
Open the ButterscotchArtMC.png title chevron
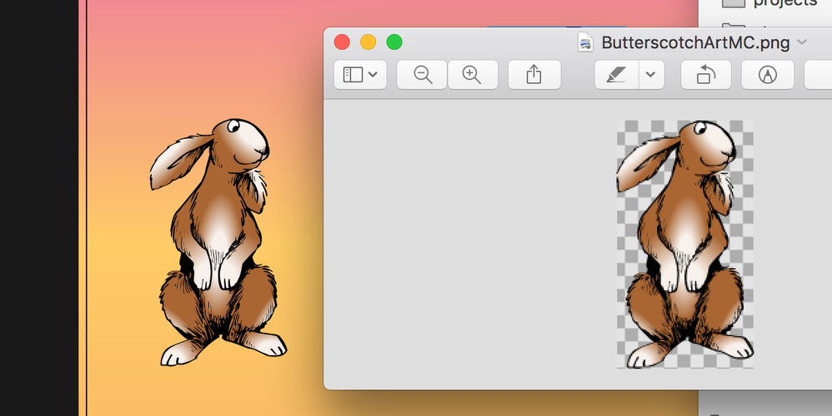click(802, 42)
